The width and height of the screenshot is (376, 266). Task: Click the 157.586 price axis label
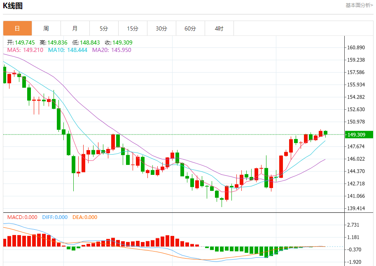pyautogui.click(x=356, y=72)
